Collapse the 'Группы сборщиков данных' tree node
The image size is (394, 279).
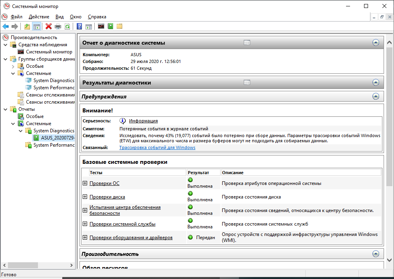click(x=6, y=59)
